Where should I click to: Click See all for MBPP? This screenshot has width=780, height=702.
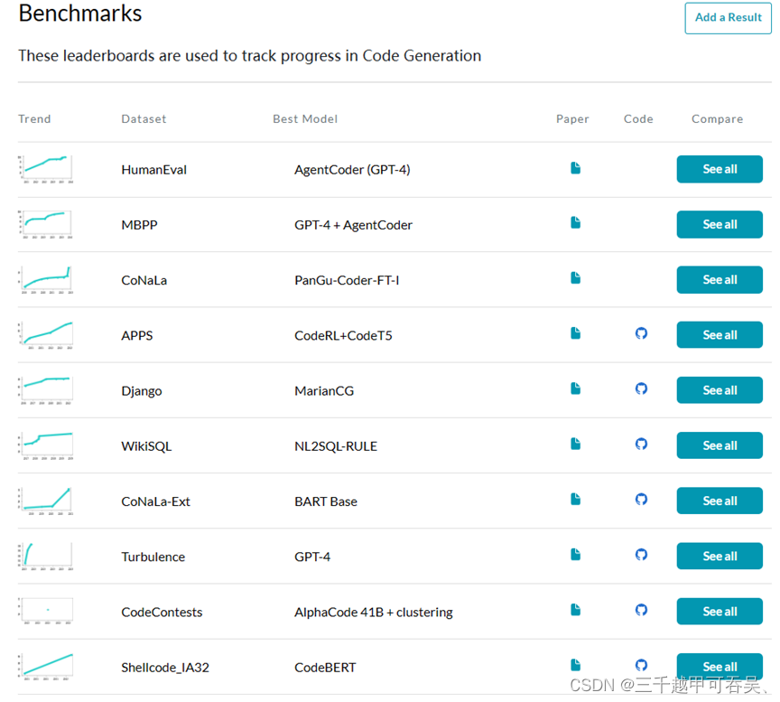coord(720,225)
